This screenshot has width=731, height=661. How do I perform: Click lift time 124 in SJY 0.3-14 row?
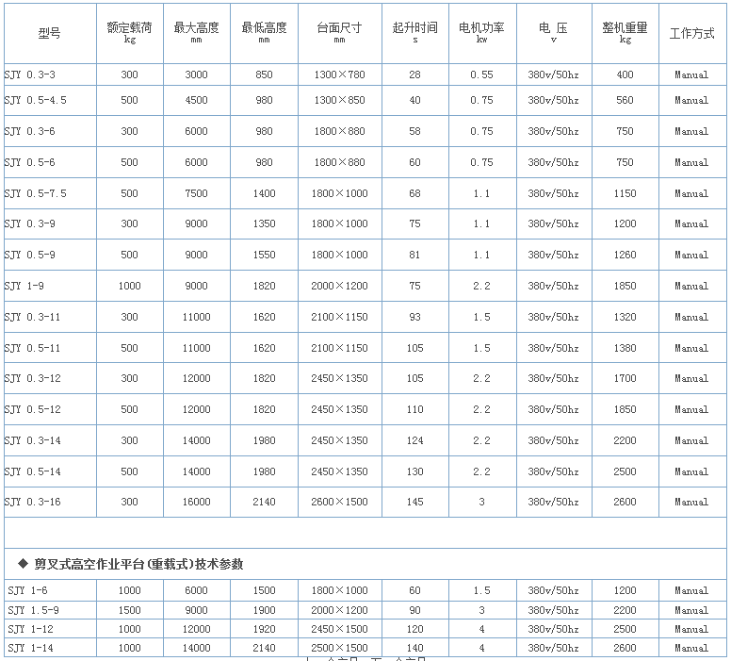(414, 440)
